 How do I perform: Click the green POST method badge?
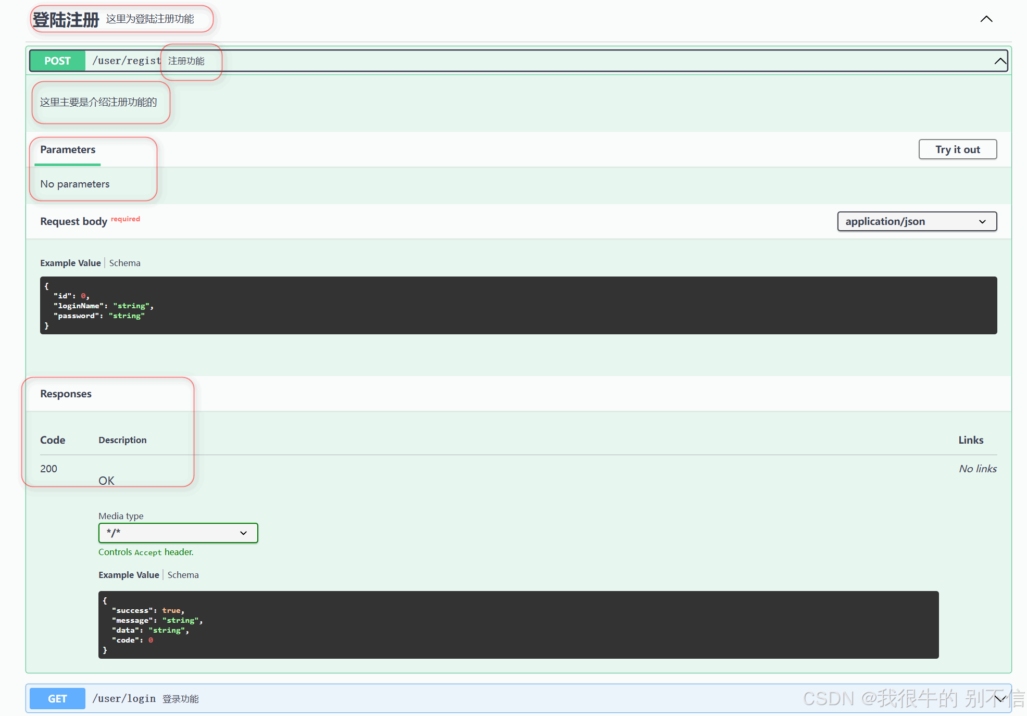click(x=57, y=61)
